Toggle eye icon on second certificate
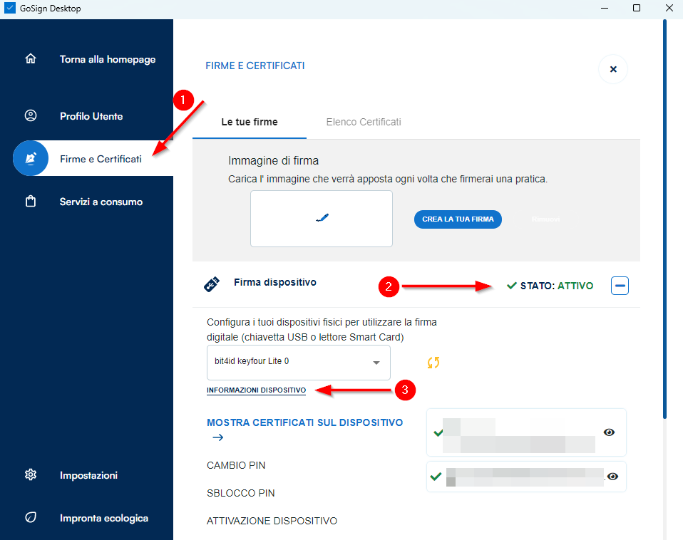The width and height of the screenshot is (683, 540). coord(612,477)
